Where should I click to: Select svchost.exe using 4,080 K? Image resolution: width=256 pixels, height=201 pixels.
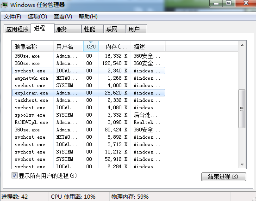[89, 107]
